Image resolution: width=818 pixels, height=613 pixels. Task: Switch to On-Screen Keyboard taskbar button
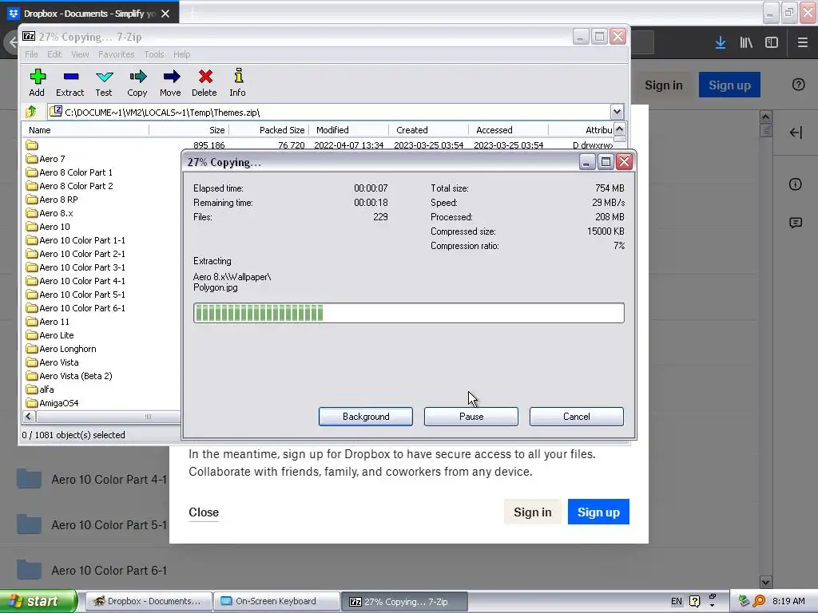point(277,601)
